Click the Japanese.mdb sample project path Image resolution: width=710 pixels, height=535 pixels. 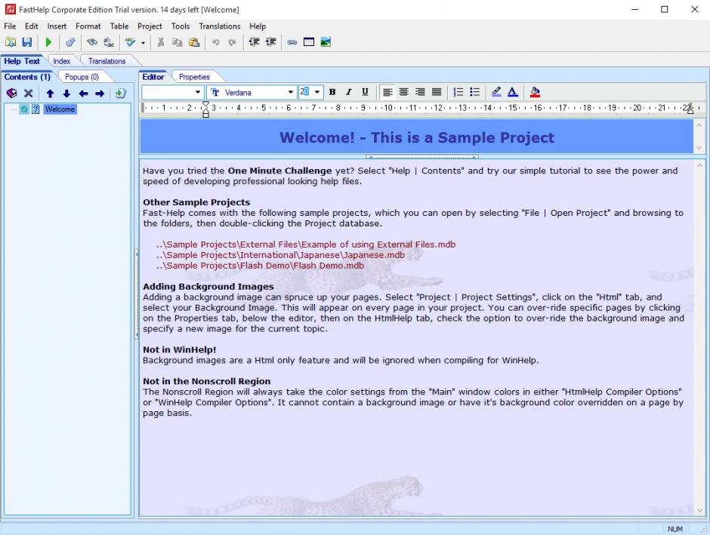pyautogui.click(x=281, y=255)
